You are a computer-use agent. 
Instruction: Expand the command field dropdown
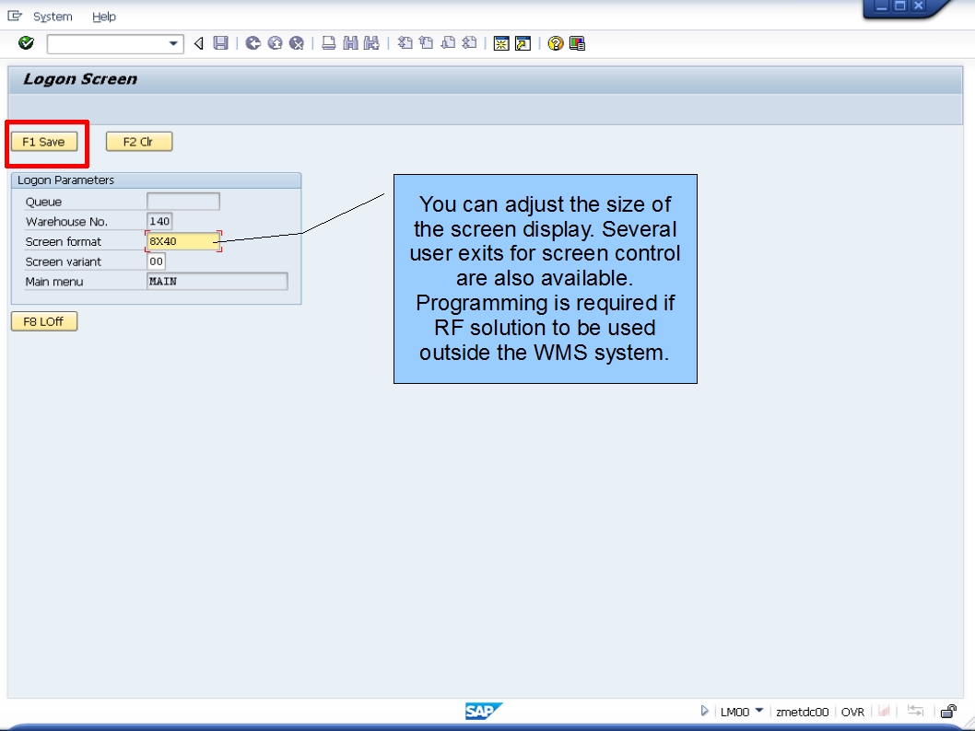(175, 43)
